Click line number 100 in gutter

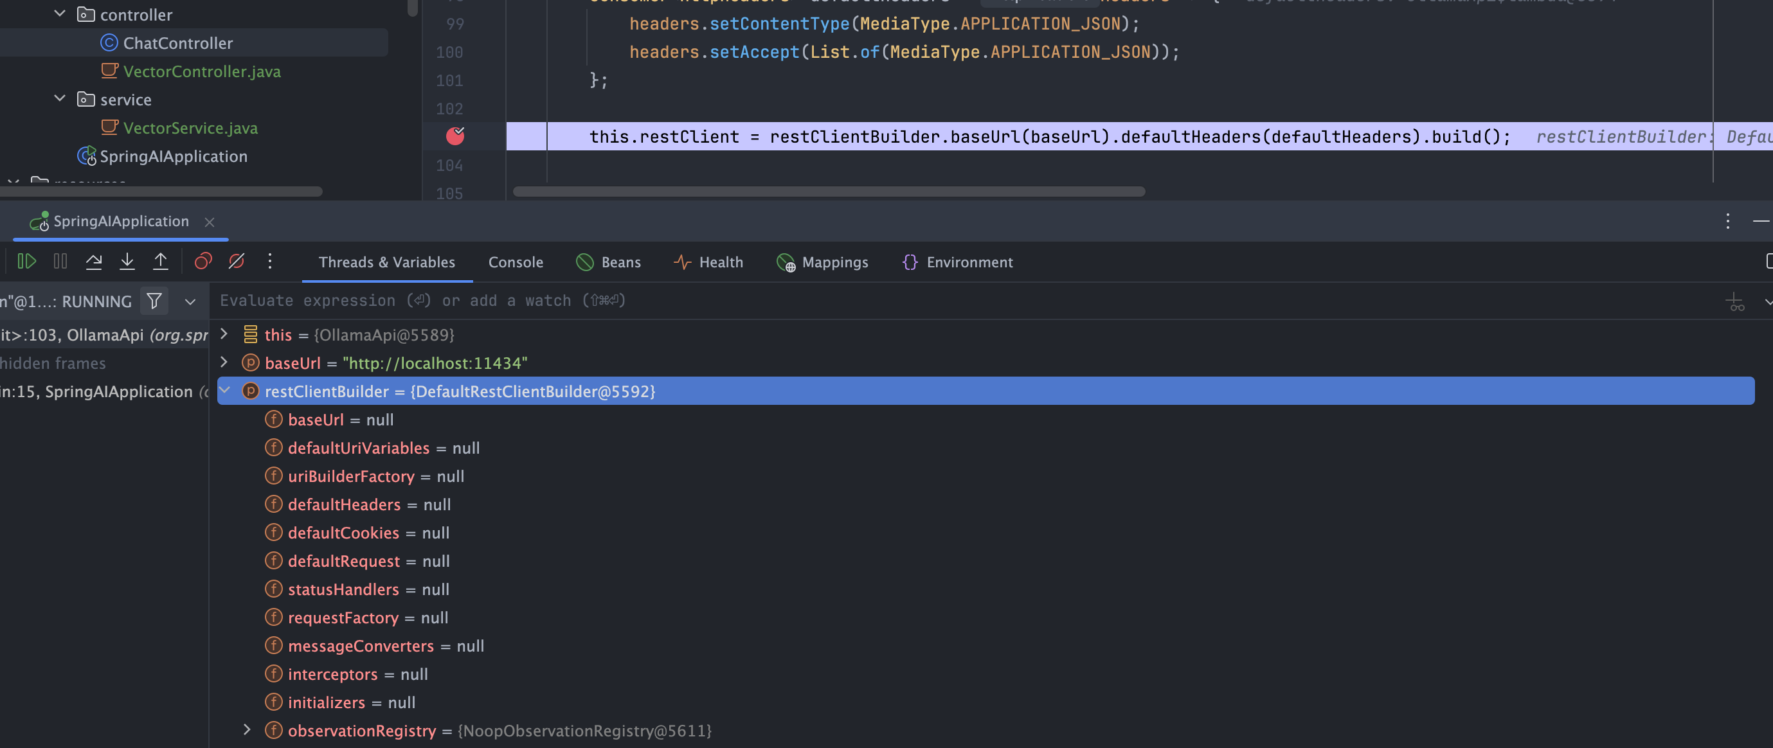(449, 51)
